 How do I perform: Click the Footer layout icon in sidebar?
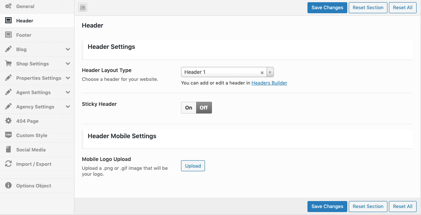8,35
